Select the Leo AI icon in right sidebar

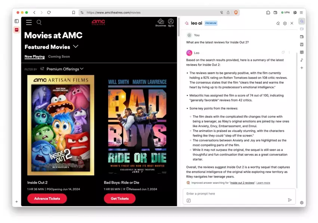(302, 21)
